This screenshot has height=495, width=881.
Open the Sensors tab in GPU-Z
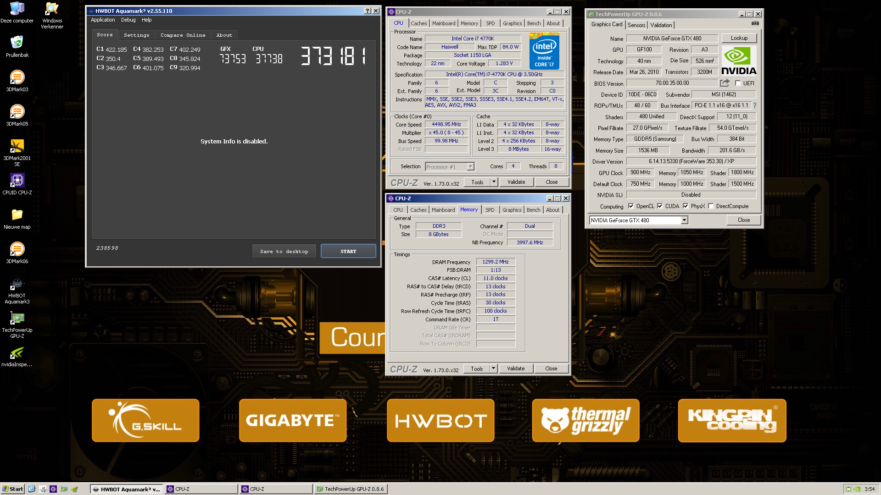[636, 25]
